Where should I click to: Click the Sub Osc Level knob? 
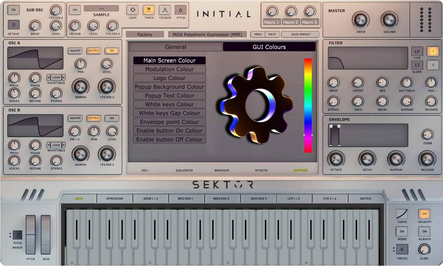(x=56, y=26)
